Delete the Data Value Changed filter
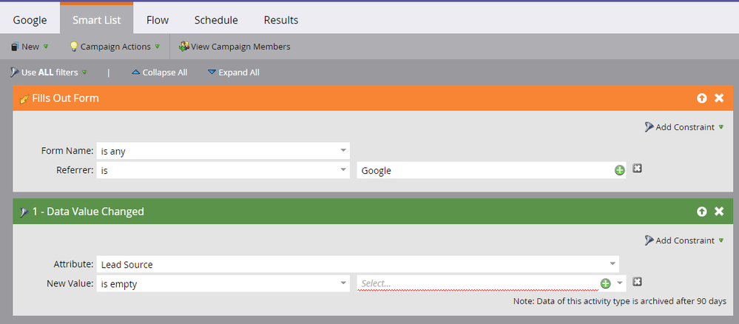This screenshot has width=739, height=324. pos(719,212)
